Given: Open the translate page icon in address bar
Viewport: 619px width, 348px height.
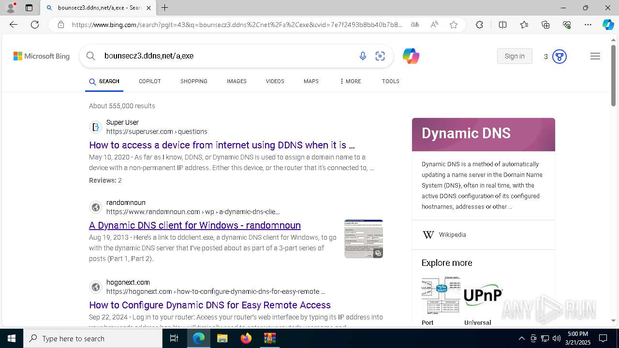Looking at the screenshot, I should (415, 25).
